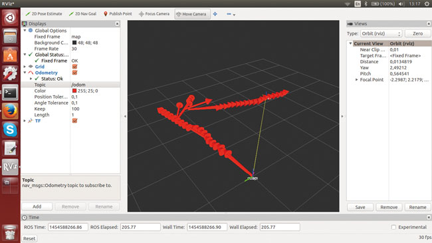Toggle the TF display checkbox
Screen dimensions: 432x243
74,121
